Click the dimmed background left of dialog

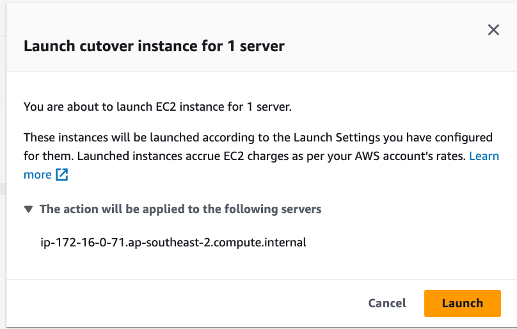(3, 160)
